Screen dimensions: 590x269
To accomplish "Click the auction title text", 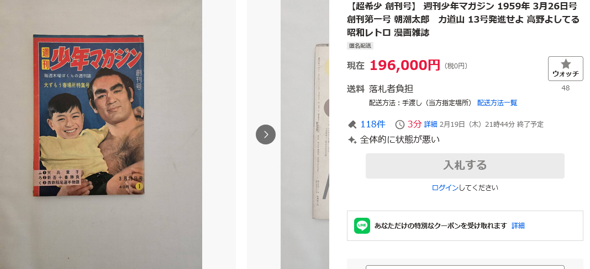I will tap(463, 19).
